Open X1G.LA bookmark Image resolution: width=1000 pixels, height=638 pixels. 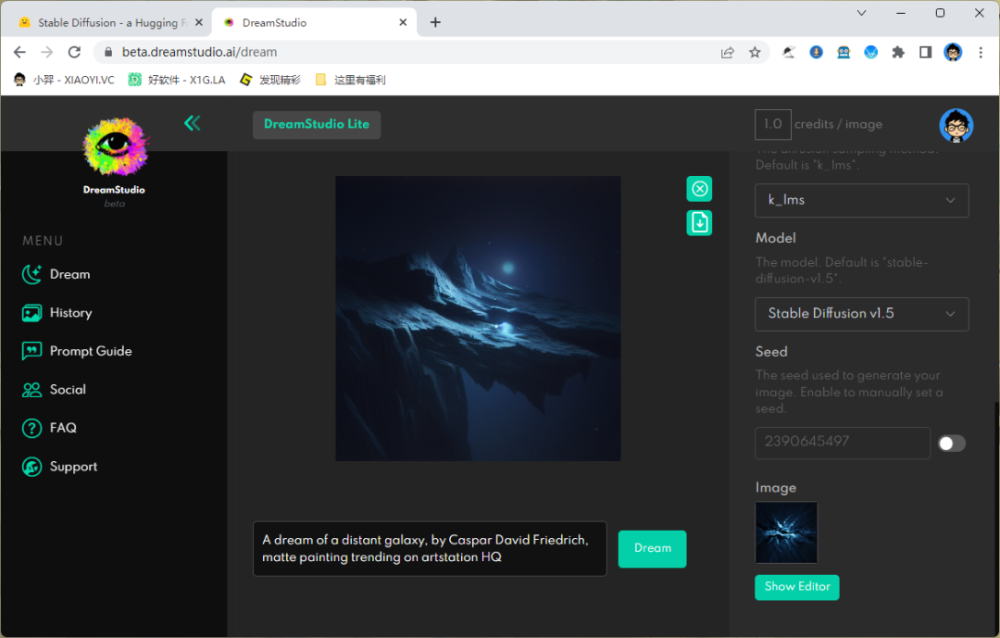(x=177, y=80)
